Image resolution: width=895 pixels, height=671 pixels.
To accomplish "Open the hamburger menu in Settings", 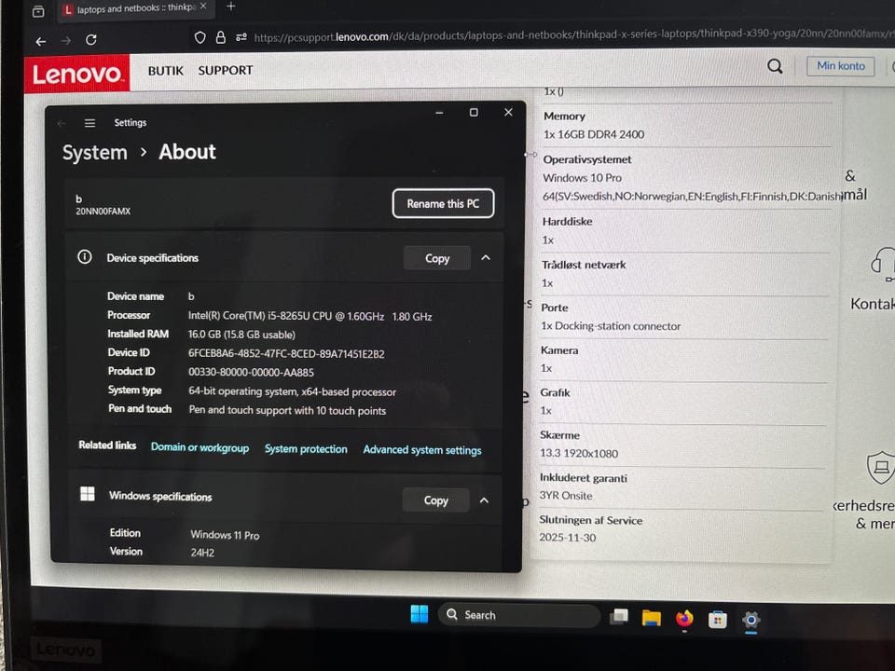I will (x=89, y=123).
